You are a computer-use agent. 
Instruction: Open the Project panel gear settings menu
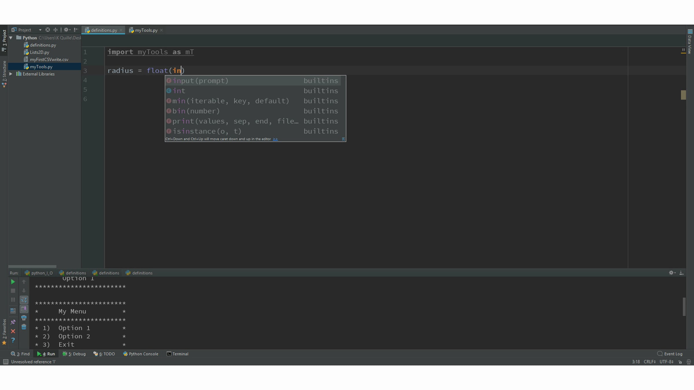(67, 30)
